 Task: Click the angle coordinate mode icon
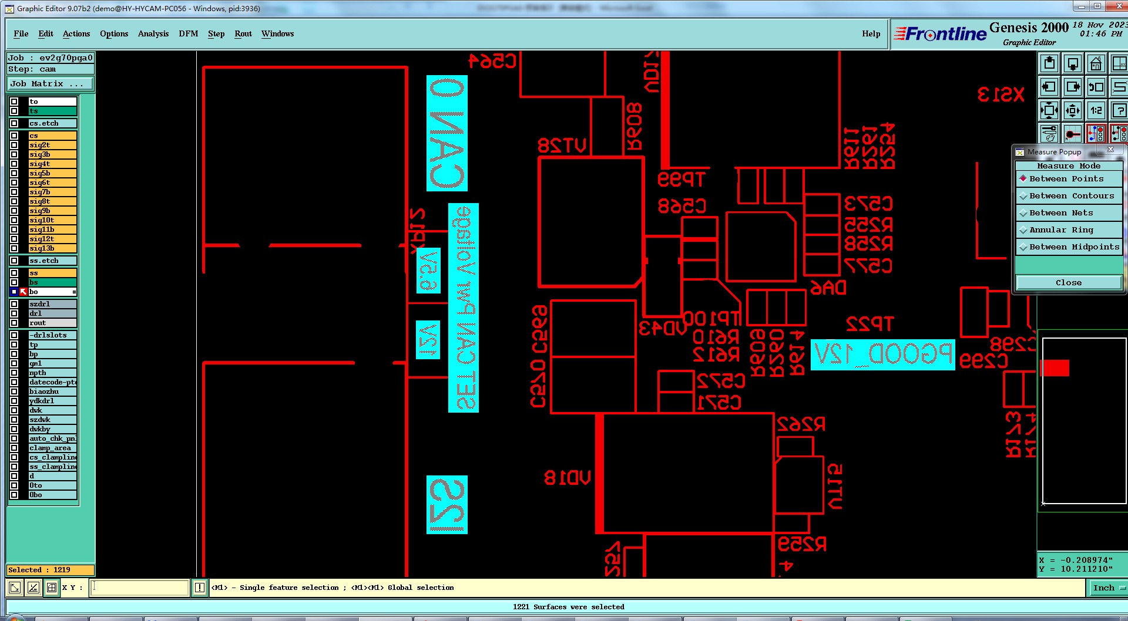[x=33, y=587]
